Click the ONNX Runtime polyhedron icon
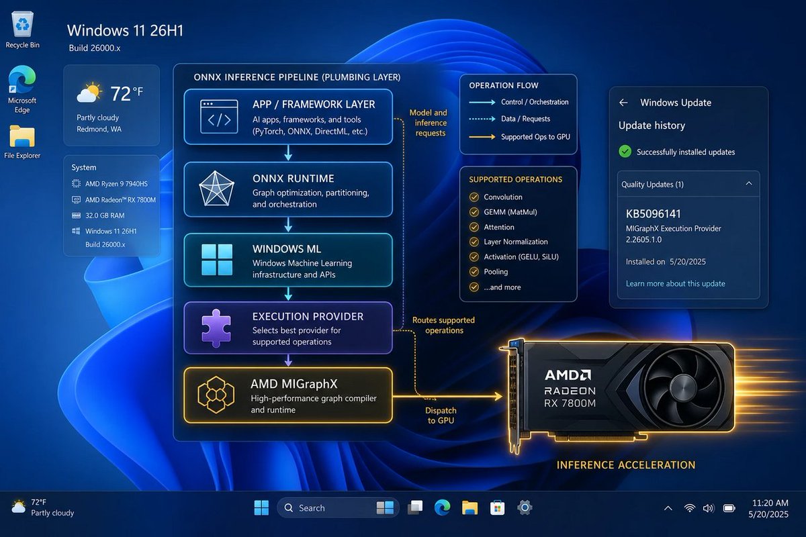The width and height of the screenshot is (806, 537). (216, 189)
